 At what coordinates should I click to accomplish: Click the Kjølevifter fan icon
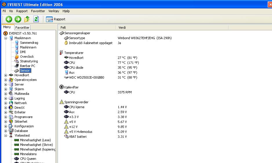click(62, 87)
